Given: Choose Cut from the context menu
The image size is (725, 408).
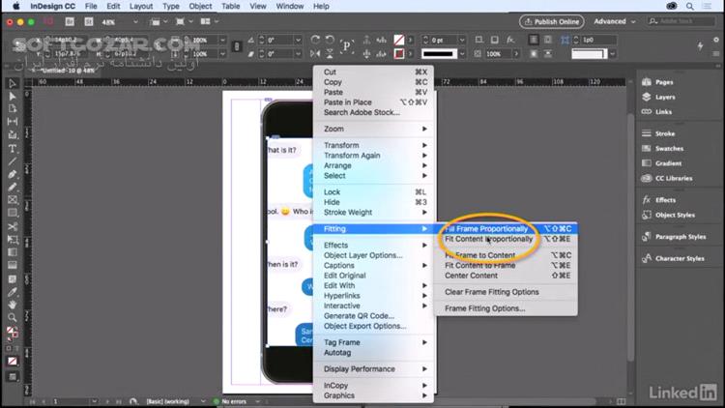Looking at the screenshot, I should click(373, 72).
